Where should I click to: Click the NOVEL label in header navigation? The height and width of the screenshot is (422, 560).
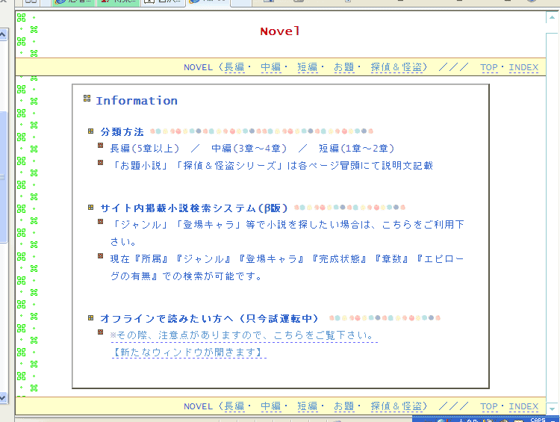[x=198, y=67]
